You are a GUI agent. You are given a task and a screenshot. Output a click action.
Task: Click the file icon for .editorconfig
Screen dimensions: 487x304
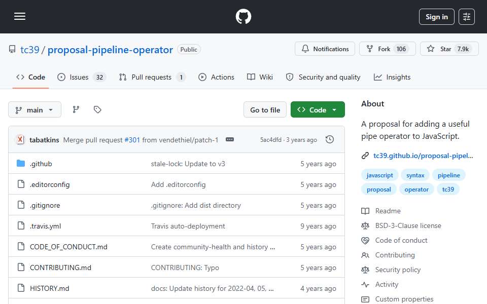click(x=21, y=184)
